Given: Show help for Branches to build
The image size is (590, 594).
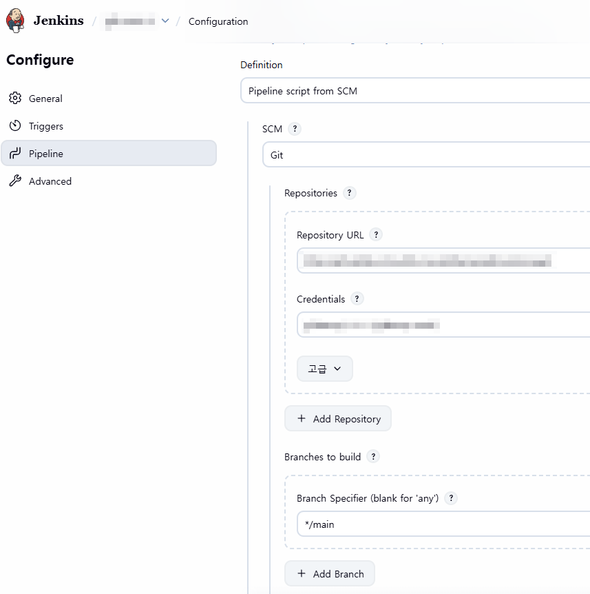Looking at the screenshot, I should coord(373,456).
